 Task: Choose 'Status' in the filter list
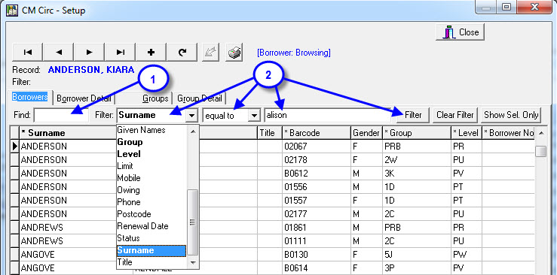tap(151, 238)
